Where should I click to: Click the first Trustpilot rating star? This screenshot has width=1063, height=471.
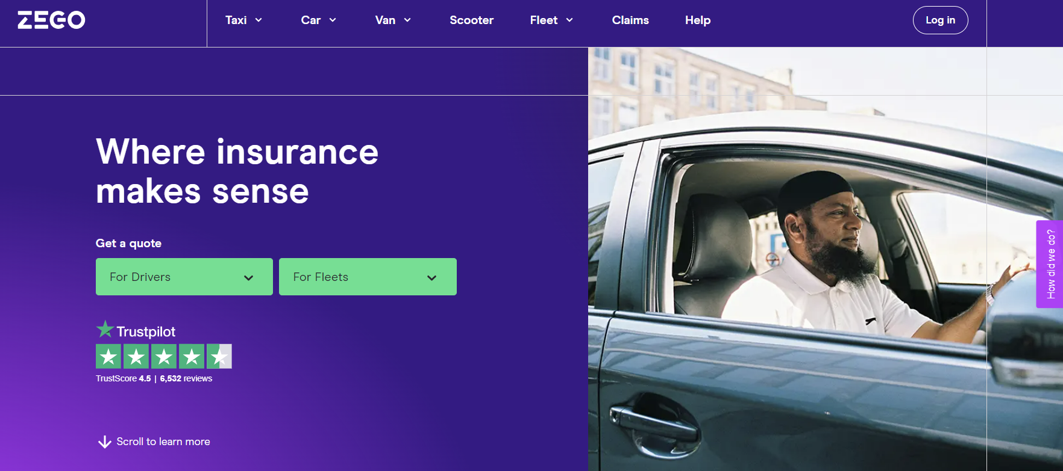[x=108, y=356]
